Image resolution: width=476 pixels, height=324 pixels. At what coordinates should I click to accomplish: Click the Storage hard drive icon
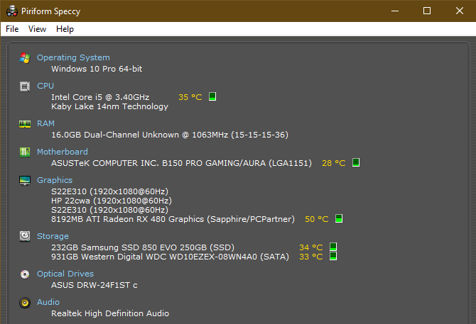coord(25,237)
